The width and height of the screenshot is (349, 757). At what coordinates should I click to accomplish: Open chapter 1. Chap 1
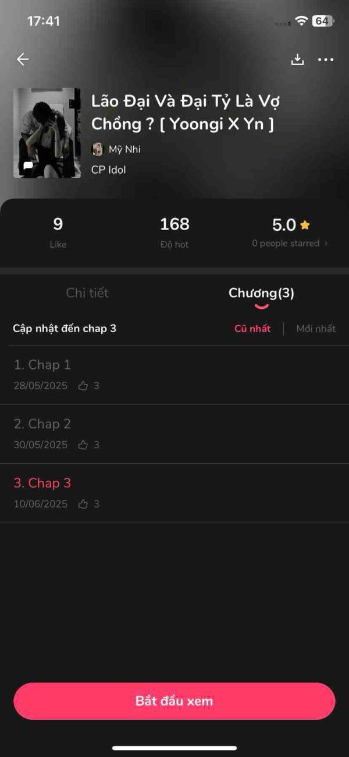point(174,375)
